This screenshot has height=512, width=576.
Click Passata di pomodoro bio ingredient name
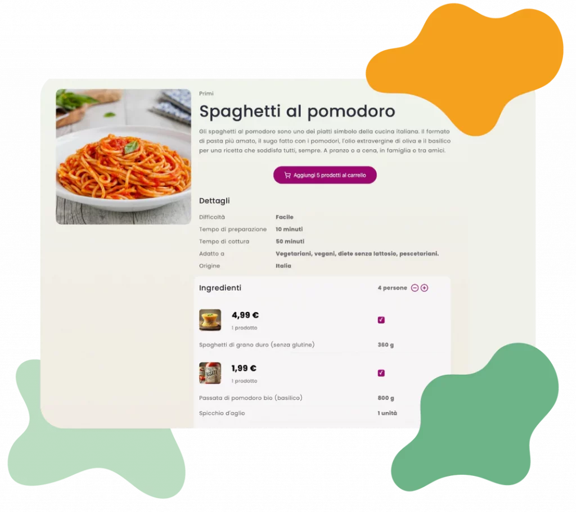pos(250,398)
